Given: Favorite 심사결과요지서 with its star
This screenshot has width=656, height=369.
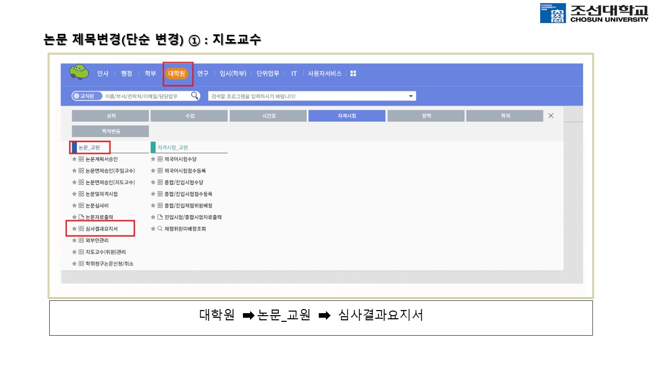Looking at the screenshot, I should point(74,229).
